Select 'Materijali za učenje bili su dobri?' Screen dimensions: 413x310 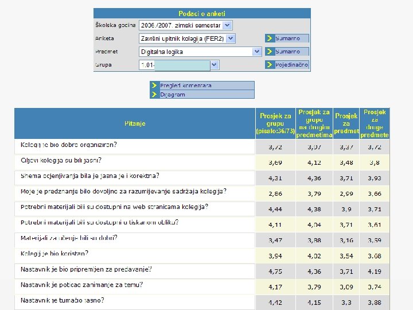point(69,238)
